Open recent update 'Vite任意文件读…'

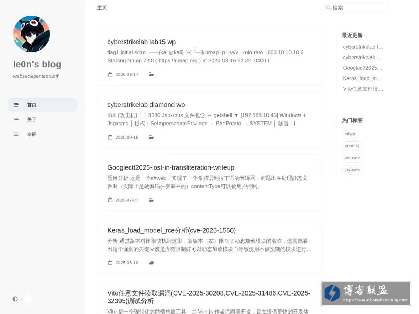(x=363, y=89)
